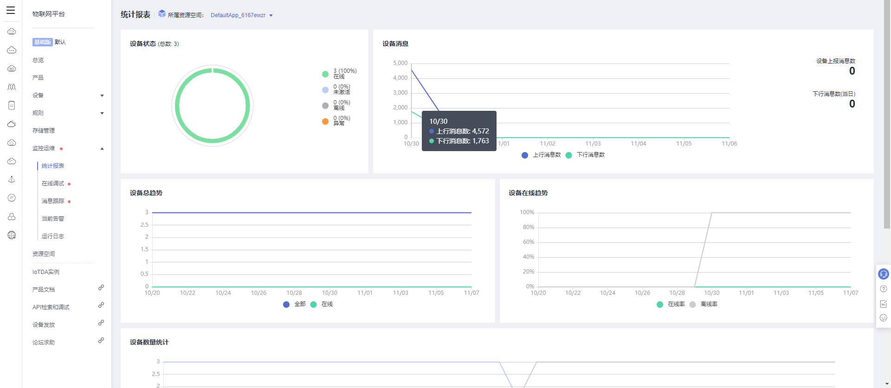Click the plain double-cloud icon
This screenshot has height=388, width=891.
(12, 124)
